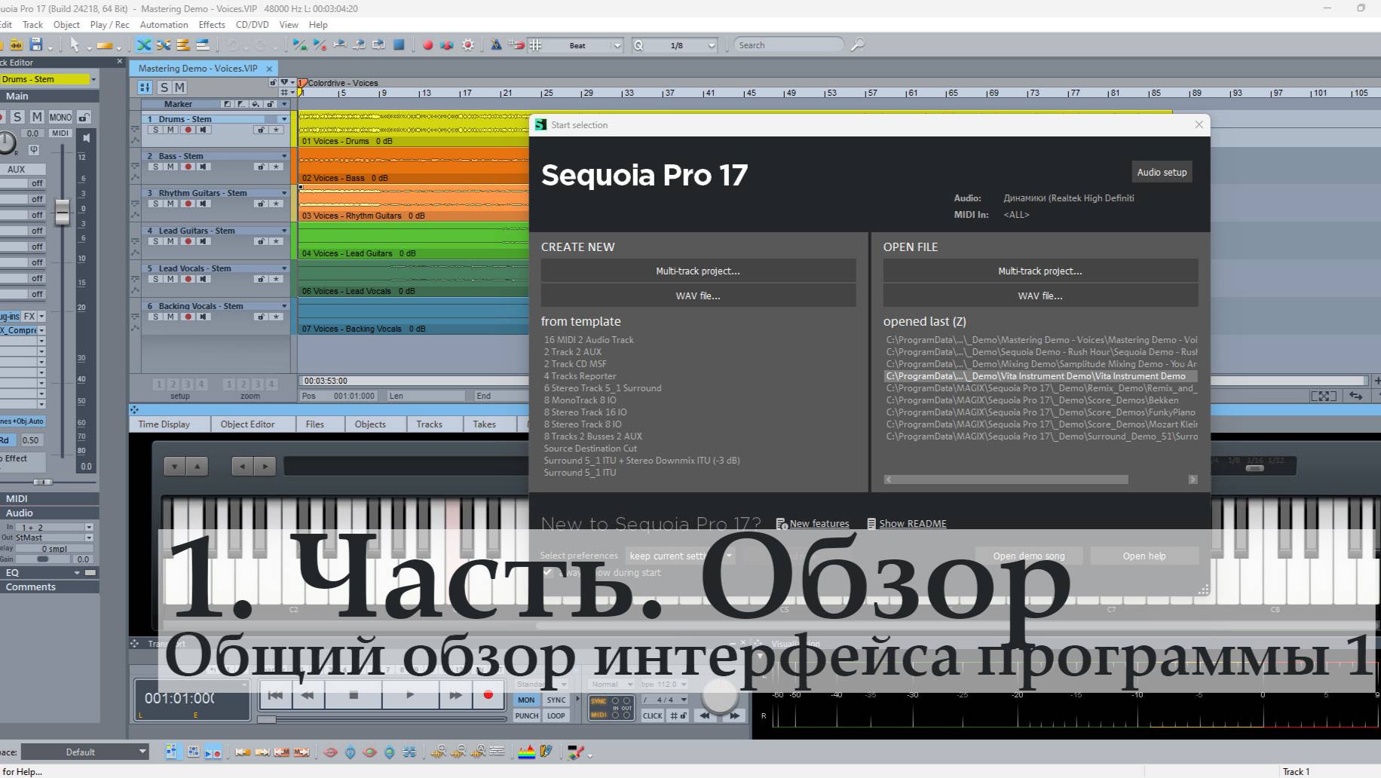Screen dimensions: 1381x778
Task: Open the Default workspace dropdown
Action: tap(84, 752)
